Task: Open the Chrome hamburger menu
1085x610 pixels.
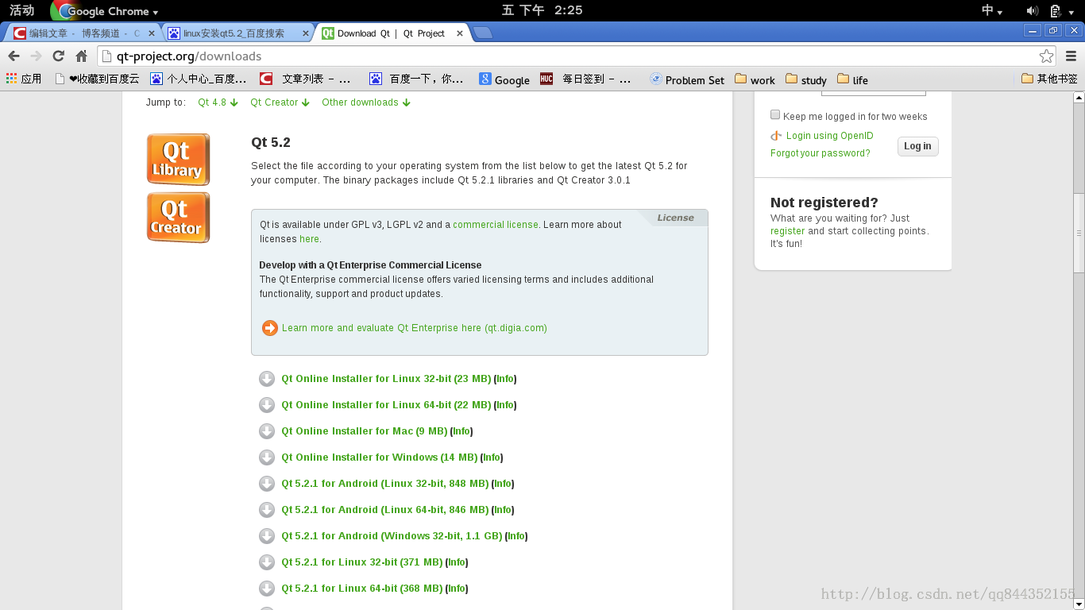Action: pos(1071,56)
